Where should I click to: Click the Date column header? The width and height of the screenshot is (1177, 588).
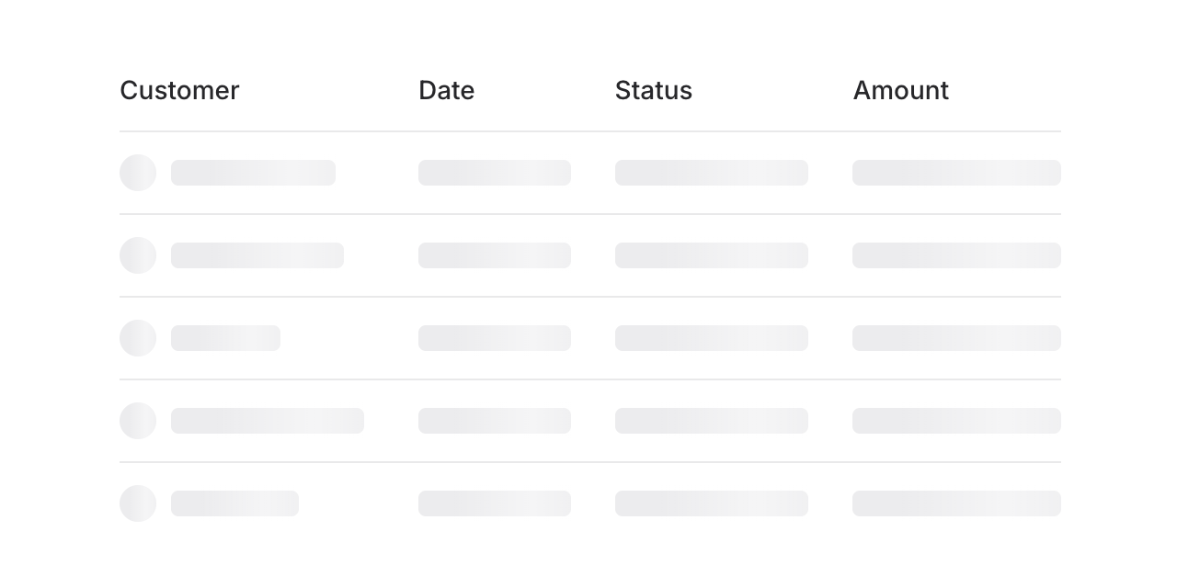[447, 90]
